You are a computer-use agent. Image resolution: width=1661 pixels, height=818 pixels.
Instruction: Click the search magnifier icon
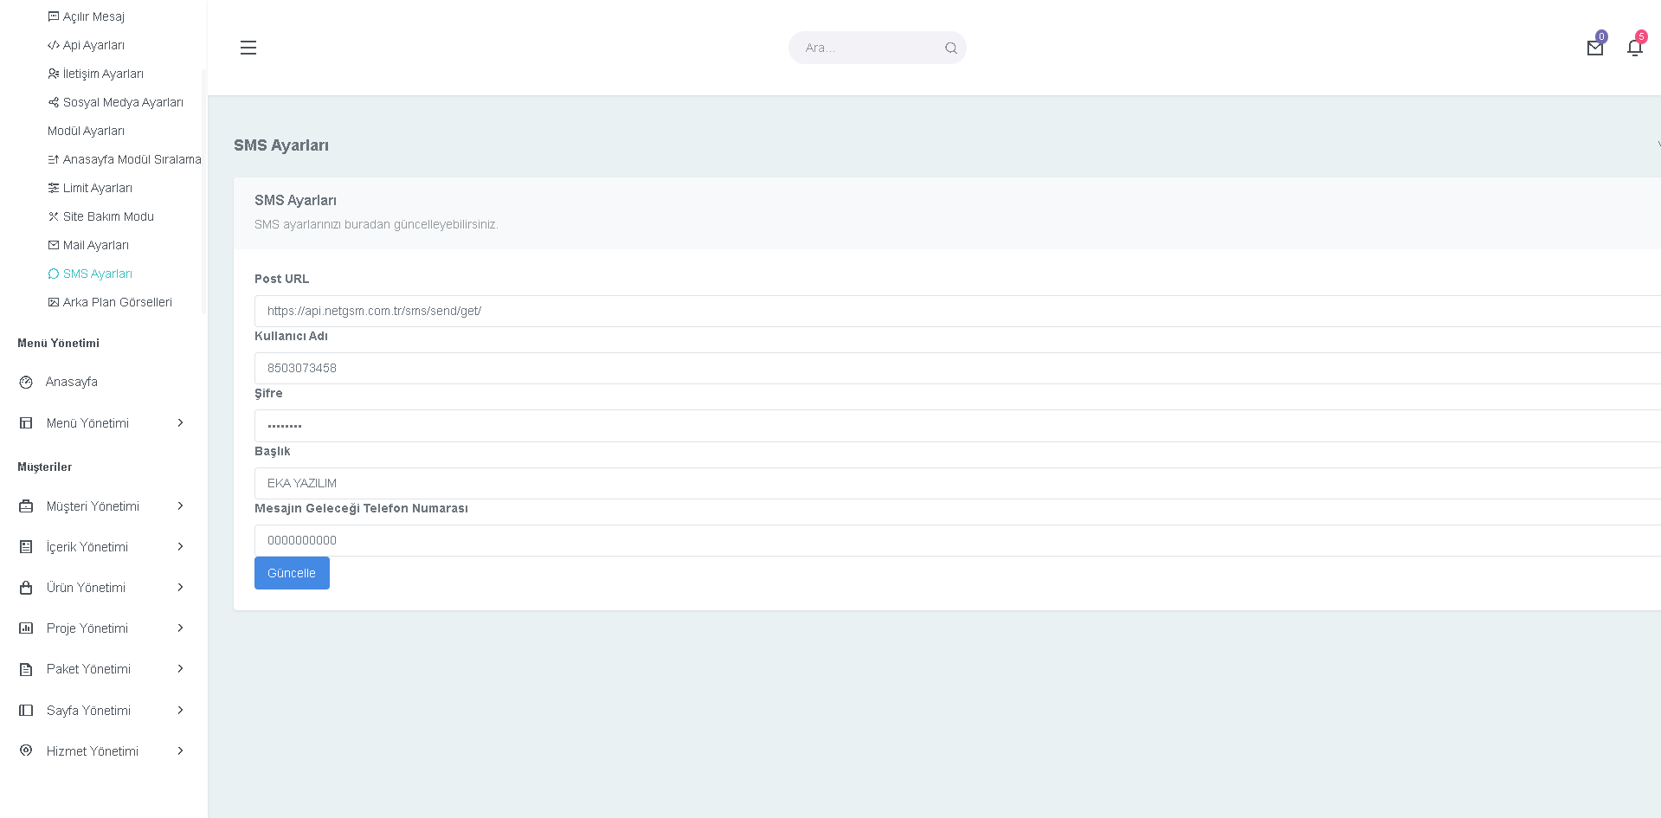click(951, 48)
